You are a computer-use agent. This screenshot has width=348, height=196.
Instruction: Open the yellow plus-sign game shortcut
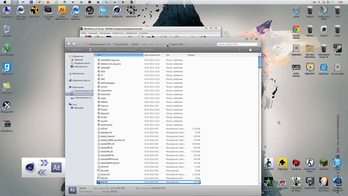[282, 163]
